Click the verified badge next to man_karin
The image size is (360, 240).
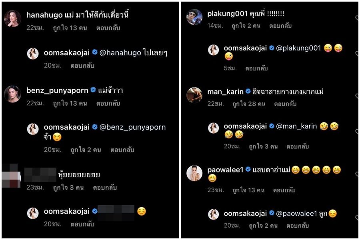[x=248, y=92]
